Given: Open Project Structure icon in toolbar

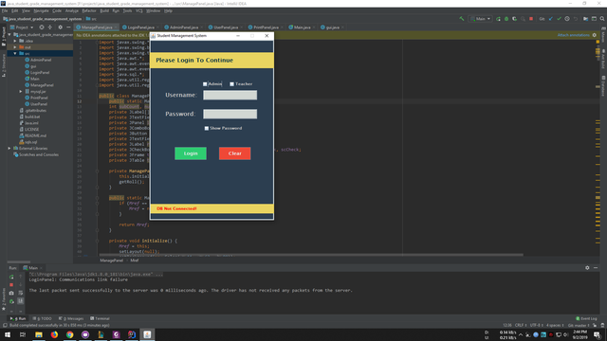Looking at the screenshot, I should (x=586, y=19).
